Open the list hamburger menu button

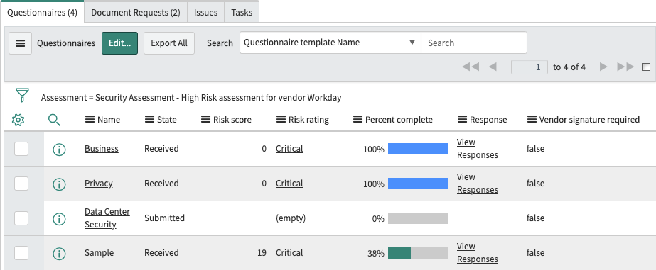click(20, 43)
